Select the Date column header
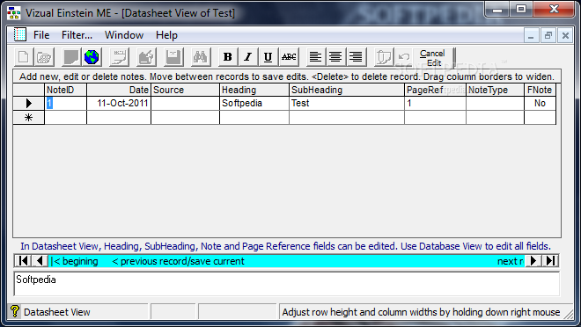 (119, 90)
